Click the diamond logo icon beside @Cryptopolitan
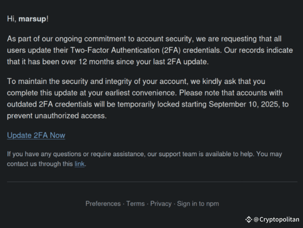This screenshot has height=228, width=303. [248, 219]
